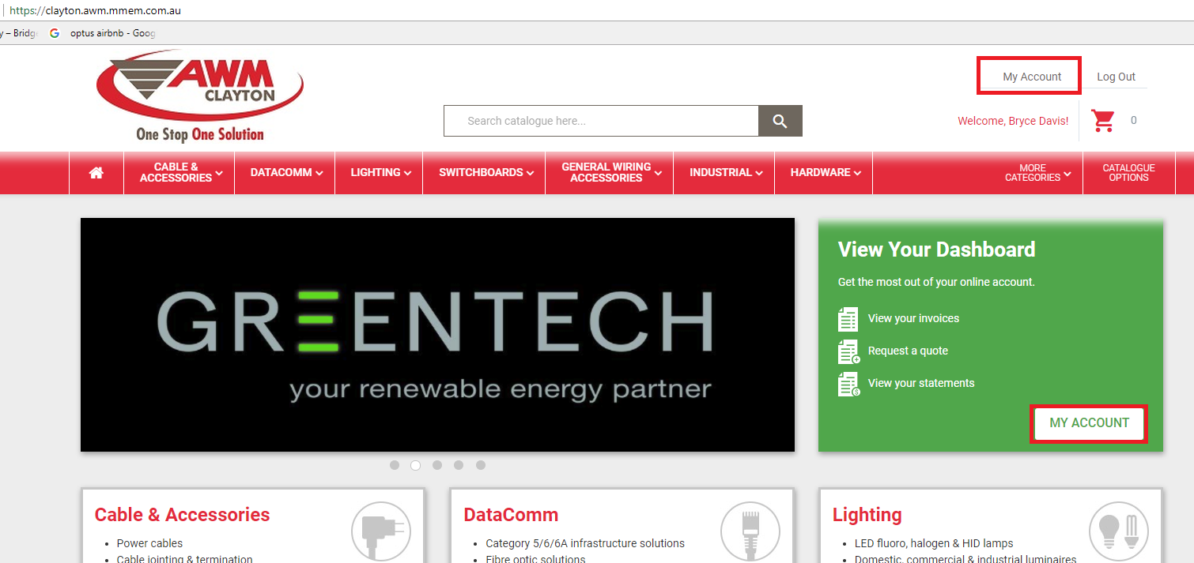Click the request a quote icon
This screenshot has height=563, width=1194.
(x=848, y=351)
